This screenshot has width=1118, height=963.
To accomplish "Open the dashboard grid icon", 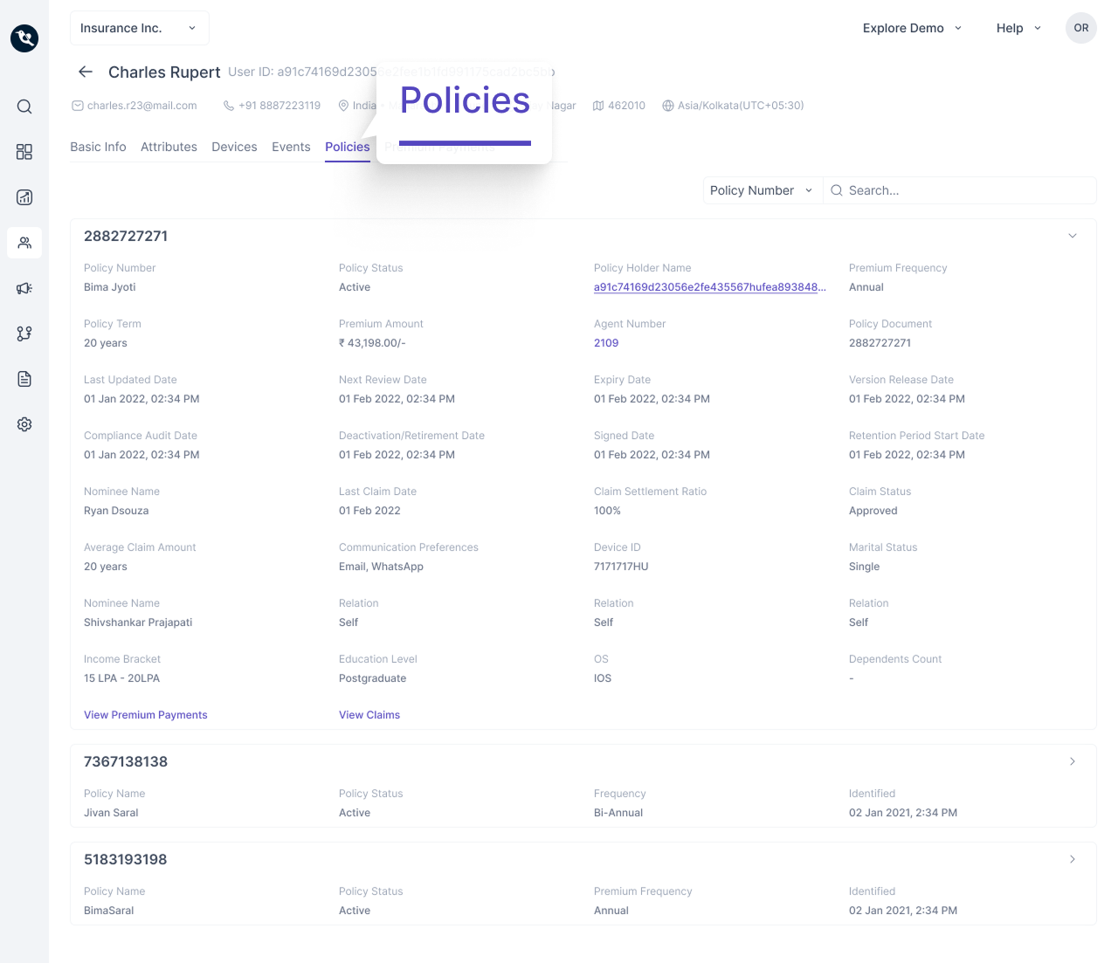I will coord(24,152).
